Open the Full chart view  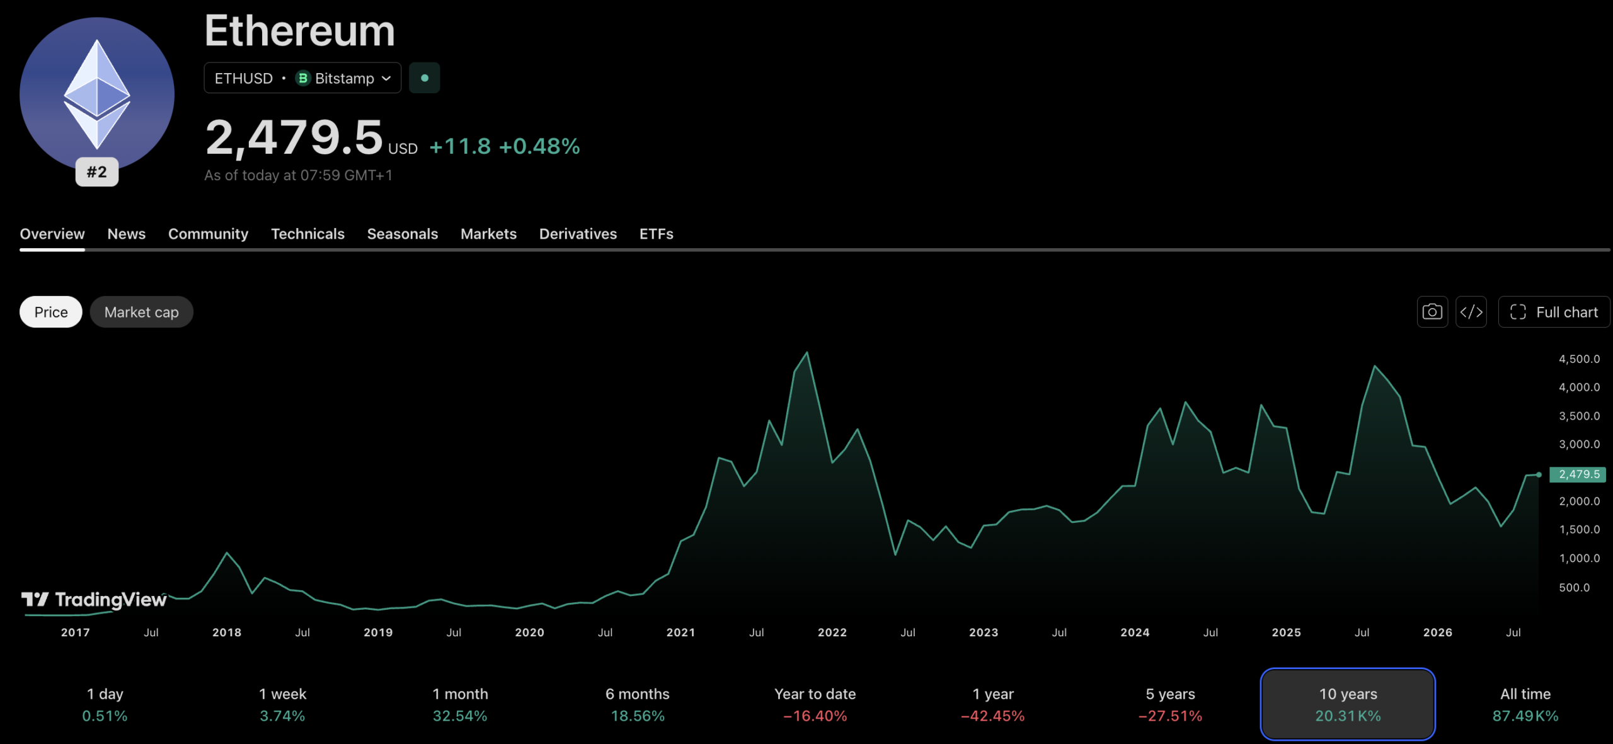pyautogui.click(x=1554, y=312)
